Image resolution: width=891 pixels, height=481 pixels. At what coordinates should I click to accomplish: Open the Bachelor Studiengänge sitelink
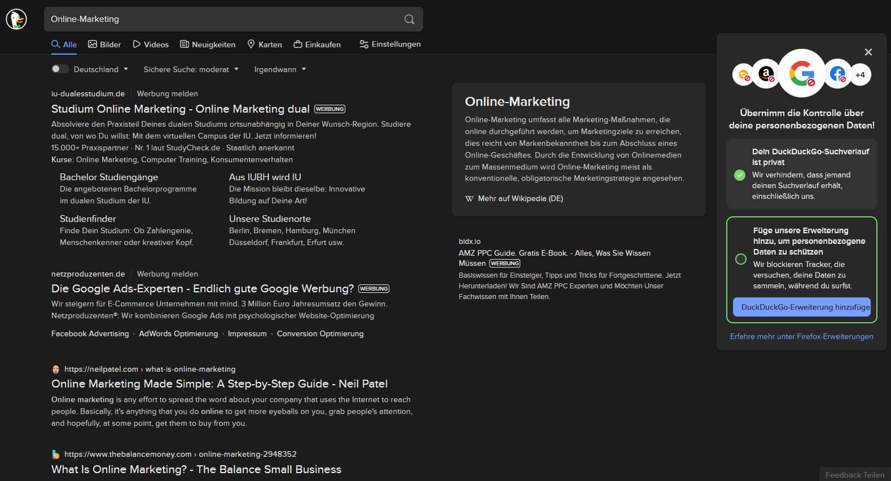coord(109,177)
